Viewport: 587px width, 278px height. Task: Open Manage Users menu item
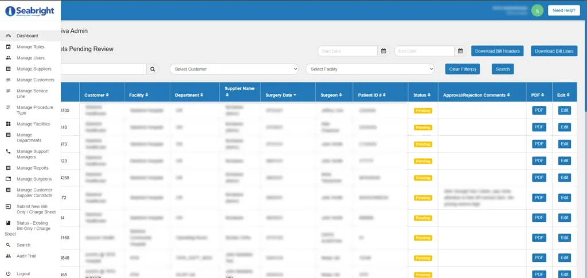click(x=30, y=58)
